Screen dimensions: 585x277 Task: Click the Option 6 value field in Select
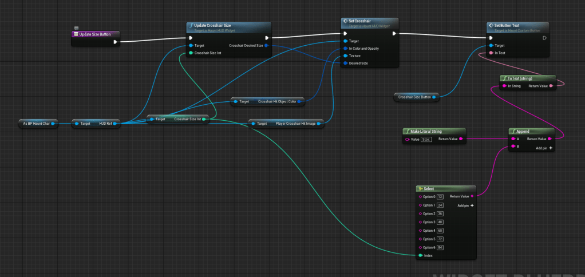(440, 247)
